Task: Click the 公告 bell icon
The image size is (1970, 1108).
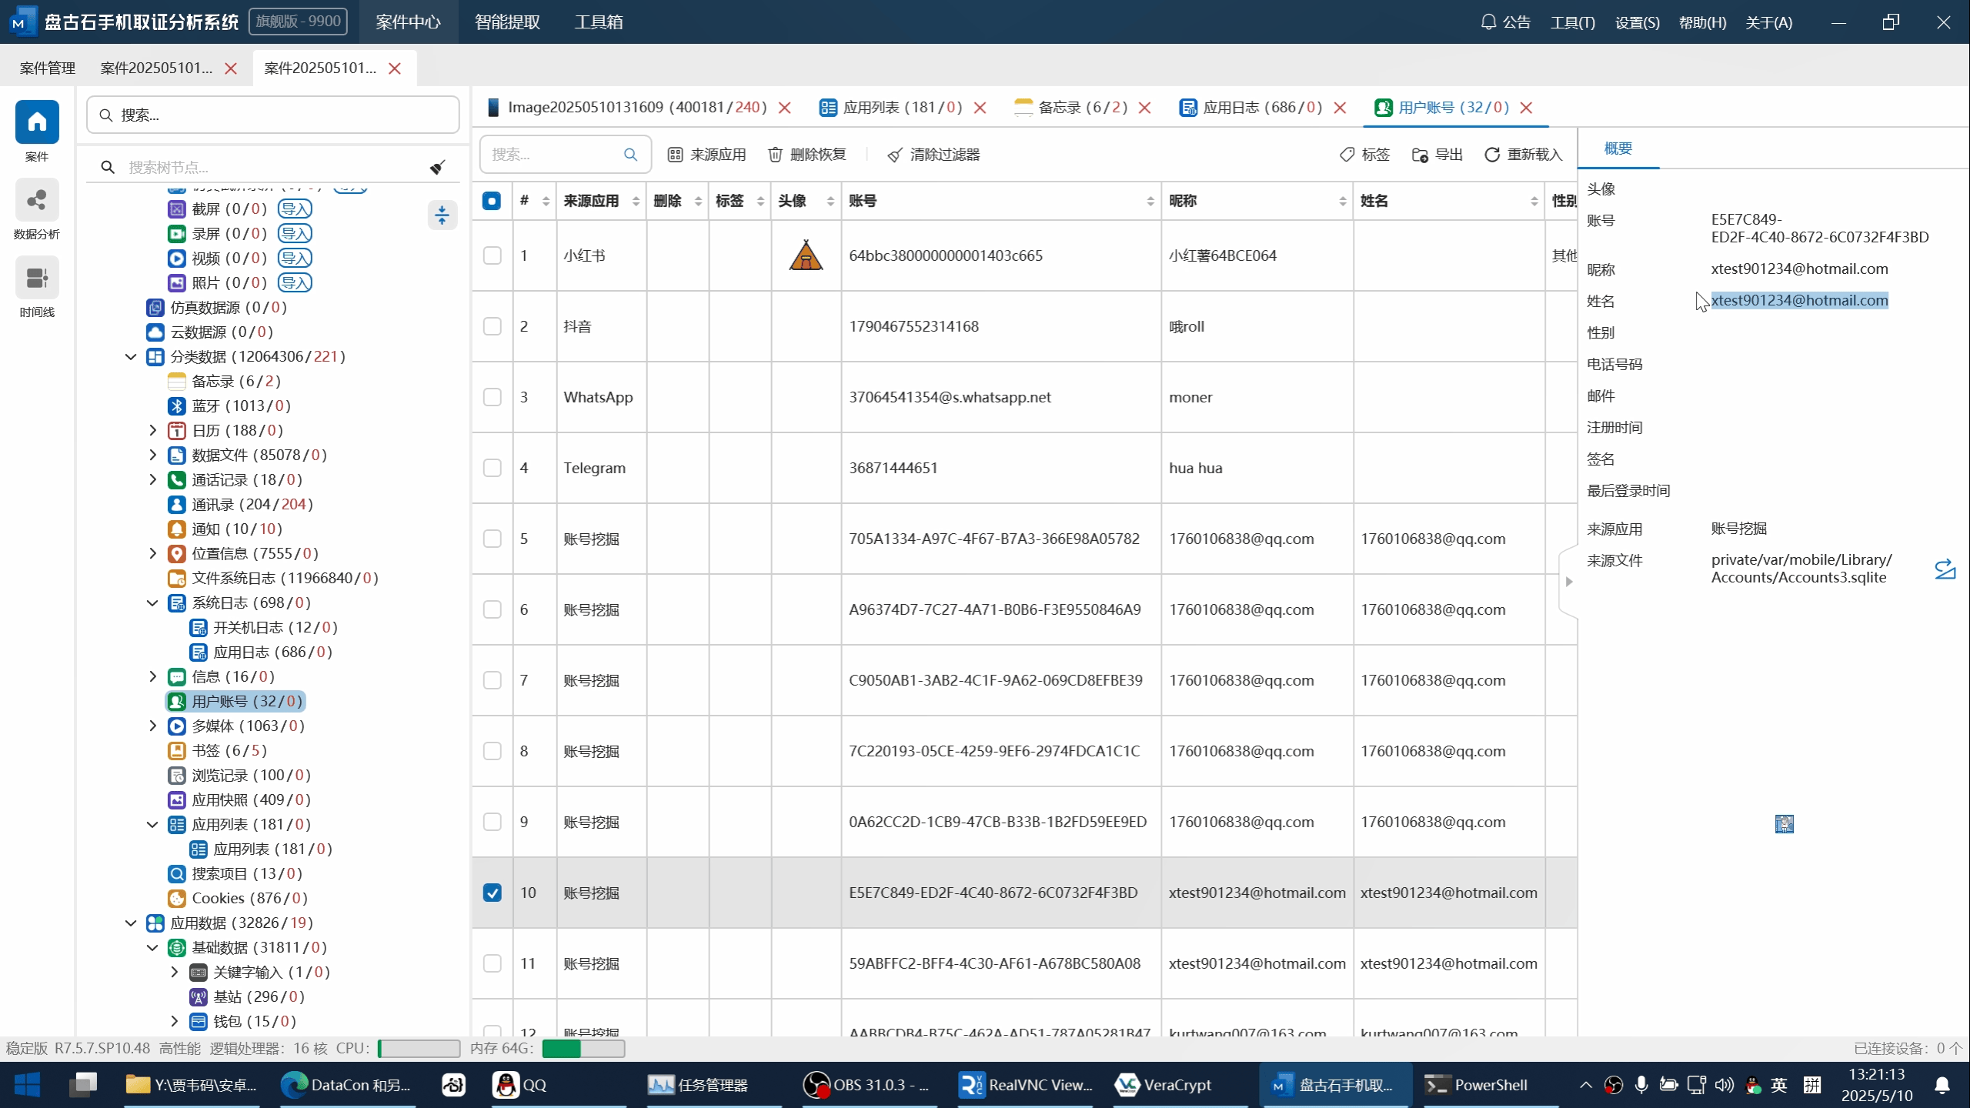Action: pos(1488,22)
